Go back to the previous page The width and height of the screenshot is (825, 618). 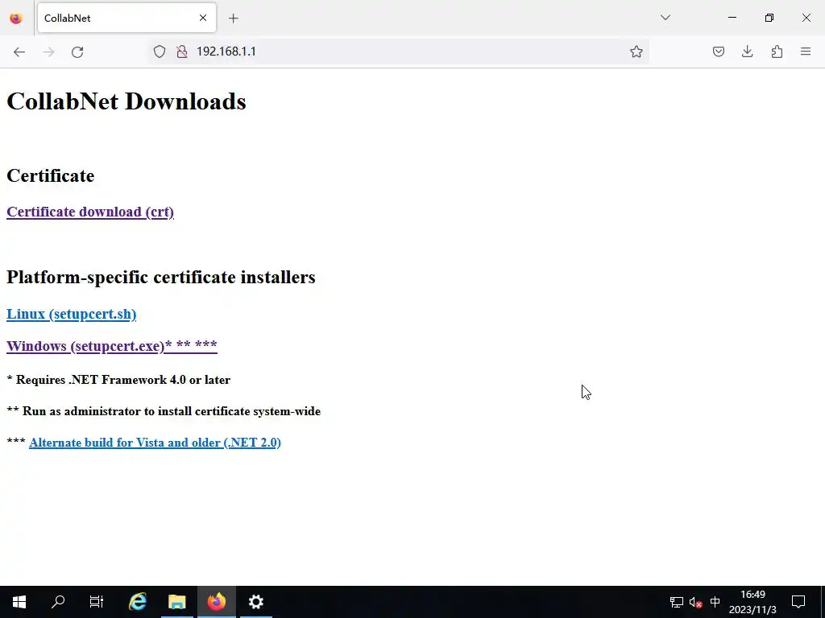click(19, 51)
